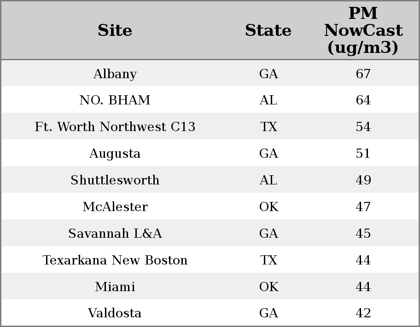
Task: Select the McAlester site cell
Action: tap(115, 207)
